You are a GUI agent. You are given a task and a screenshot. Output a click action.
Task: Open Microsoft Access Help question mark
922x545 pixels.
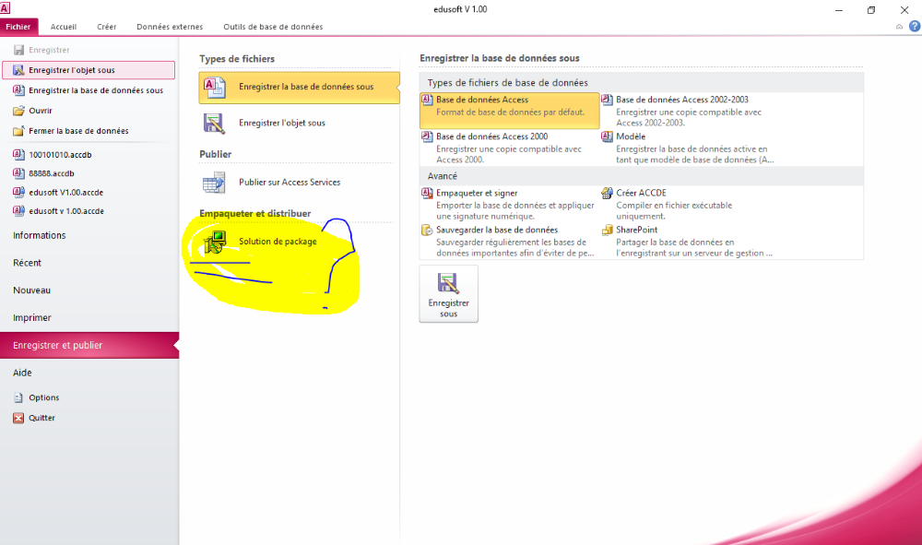[915, 27]
